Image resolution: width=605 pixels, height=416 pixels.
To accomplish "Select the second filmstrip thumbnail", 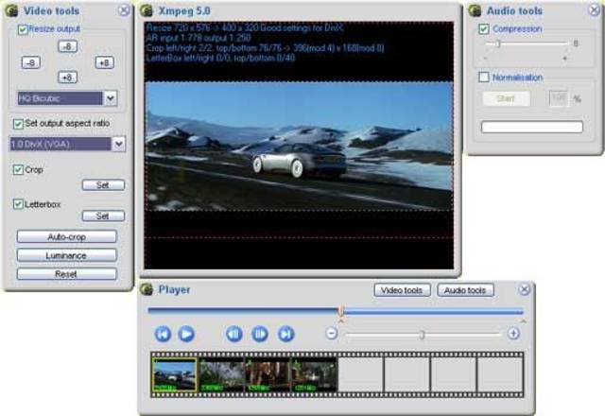I will point(221,374).
